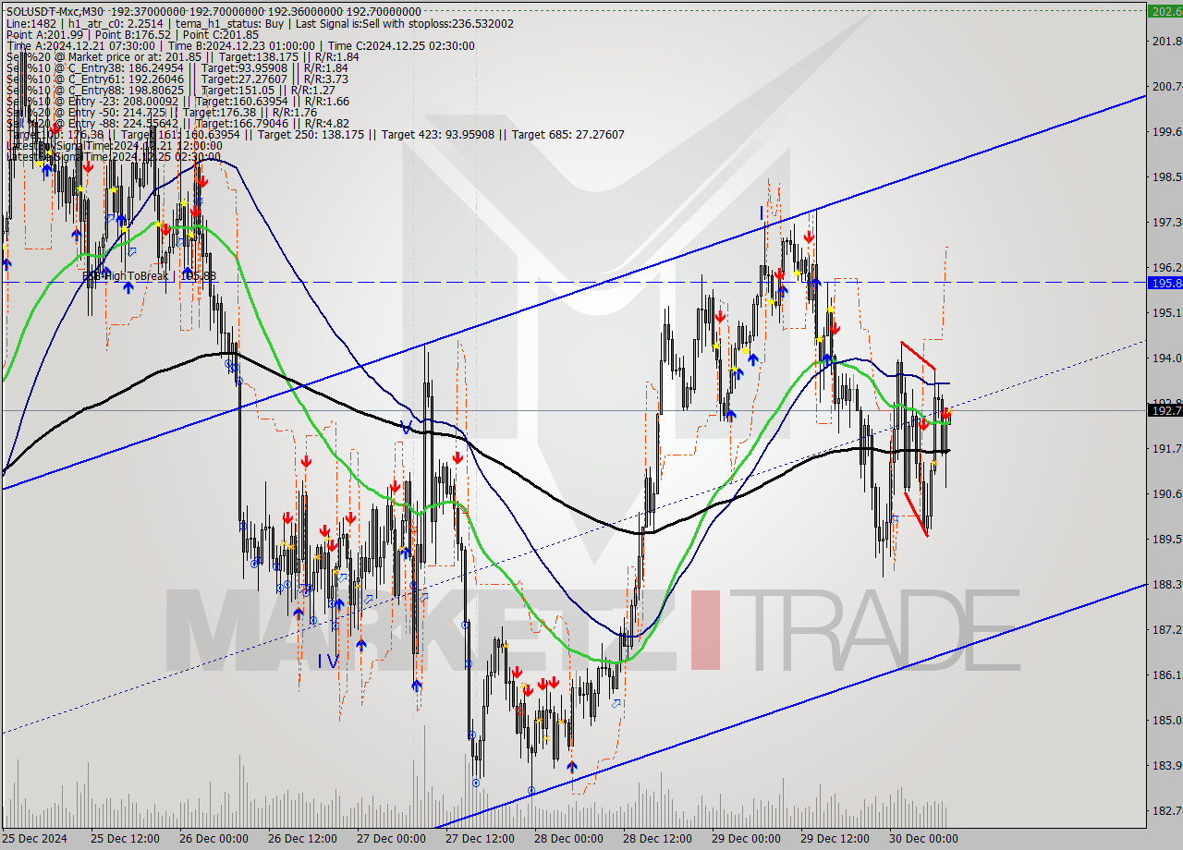Click the blue wave label 'V'

[406, 427]
